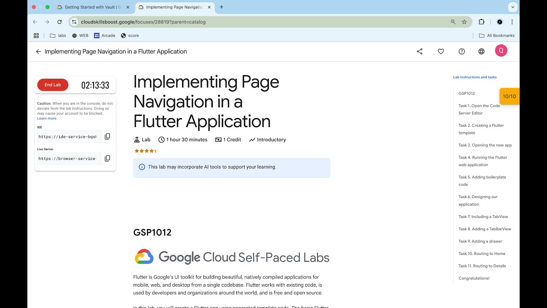Open the help question mark icon
Image resolution: width=547 pixels, height=308 pixels.
(x=462, y=51)
